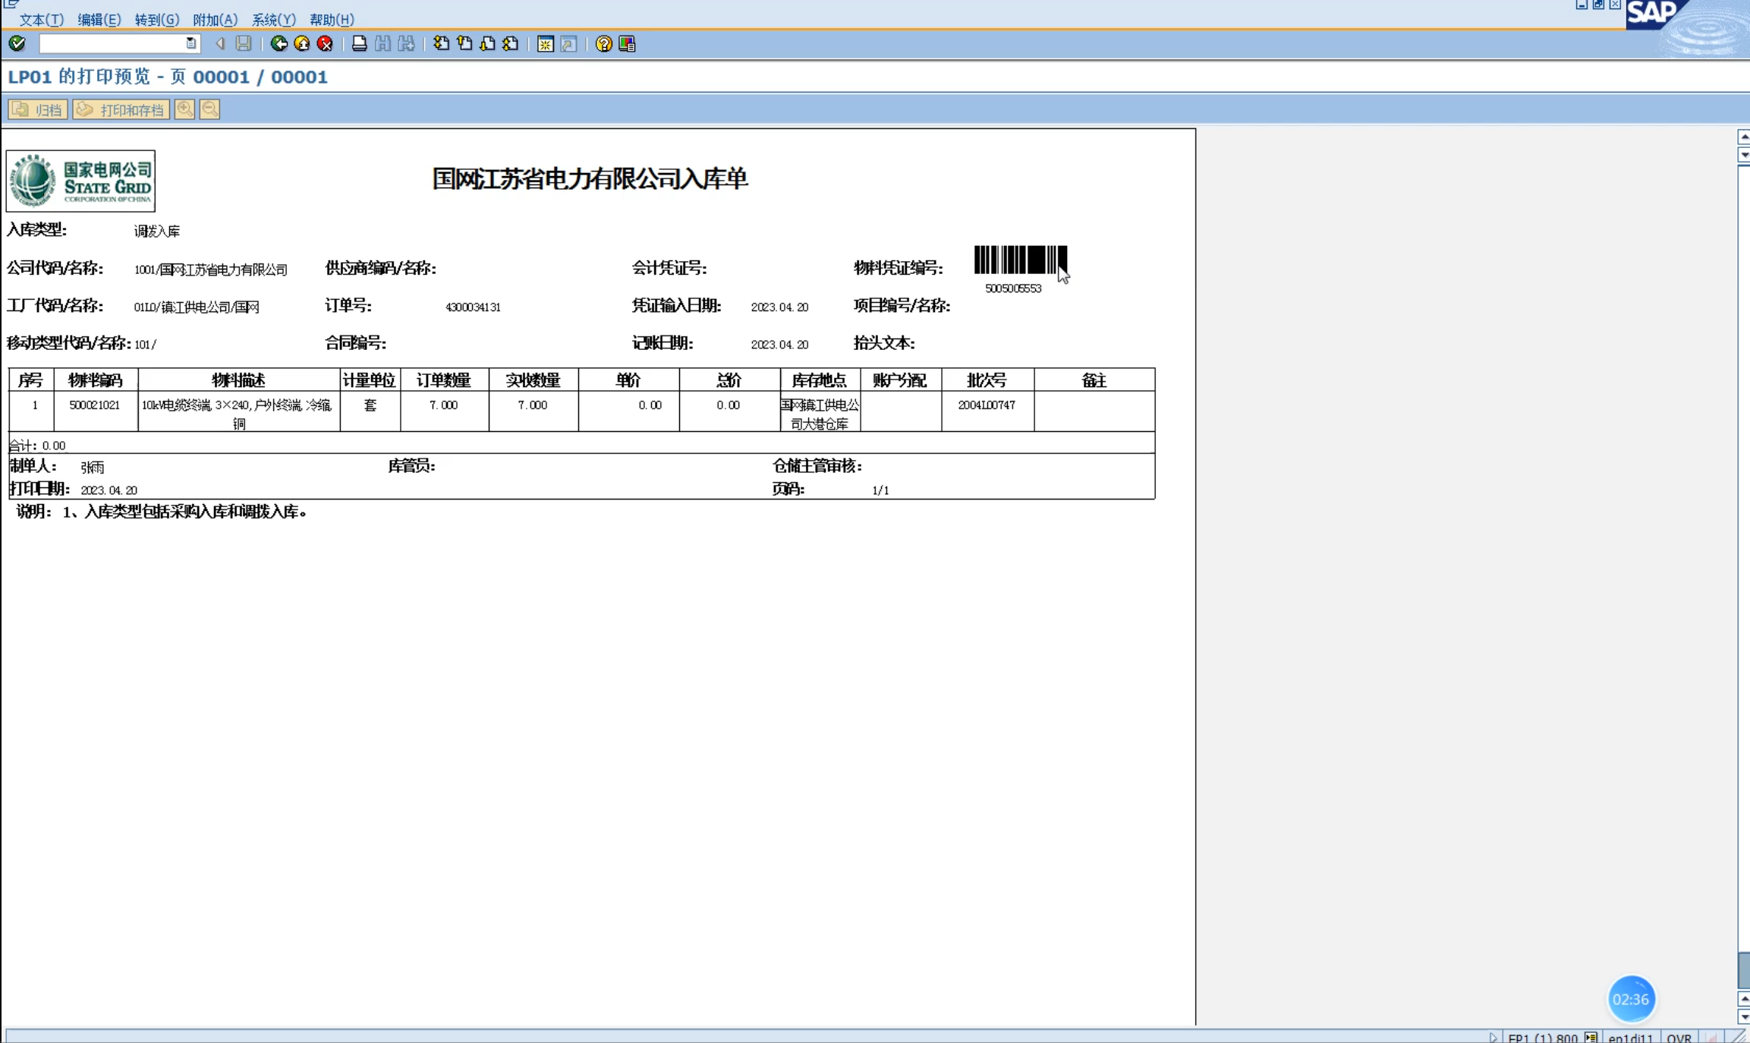Create new session icon
This screenshot has height=1043, width=1750.
pos(545,44)
